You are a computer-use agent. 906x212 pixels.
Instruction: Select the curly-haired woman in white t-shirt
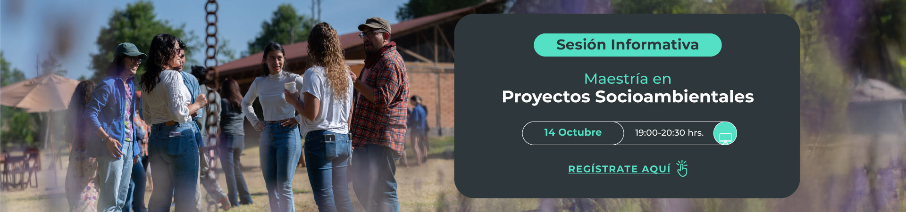pyautogui.click(x=326, y=118)
